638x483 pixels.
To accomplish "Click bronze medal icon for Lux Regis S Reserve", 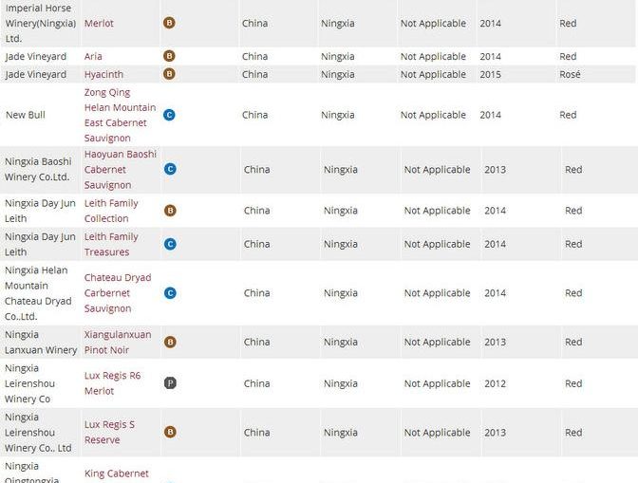I will click(170, 432).
